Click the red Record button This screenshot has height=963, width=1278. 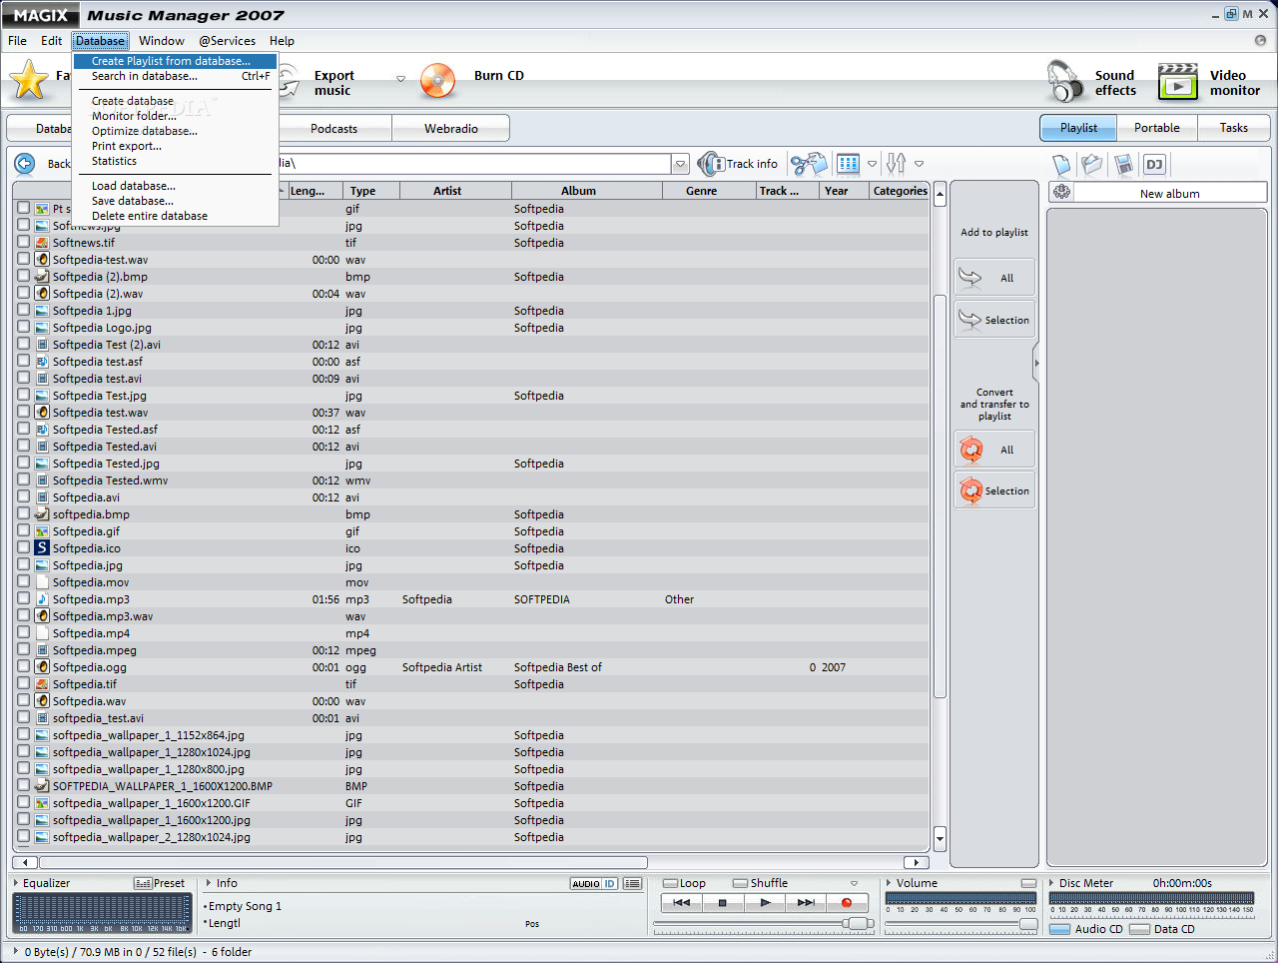tap(847, 903)
